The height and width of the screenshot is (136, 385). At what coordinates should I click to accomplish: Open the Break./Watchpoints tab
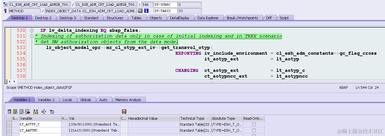(242, 18)
